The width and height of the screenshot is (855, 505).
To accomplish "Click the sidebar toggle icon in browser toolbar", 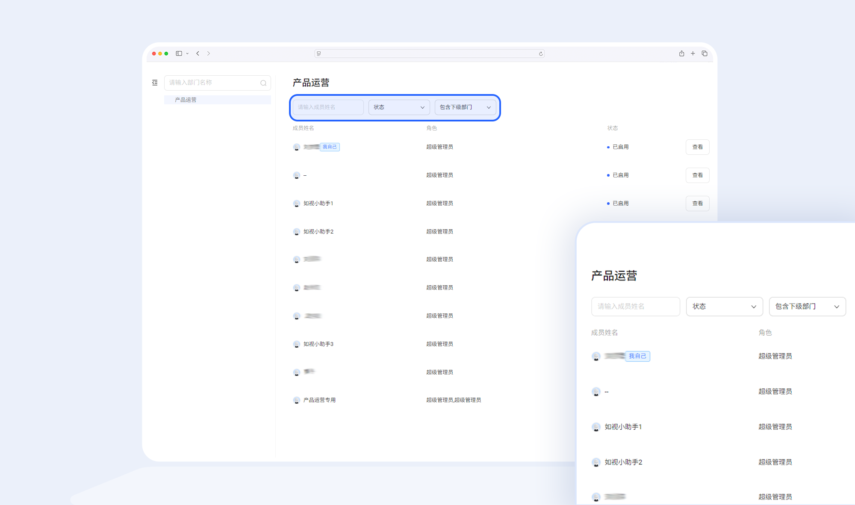I will (x=178, y=53).
